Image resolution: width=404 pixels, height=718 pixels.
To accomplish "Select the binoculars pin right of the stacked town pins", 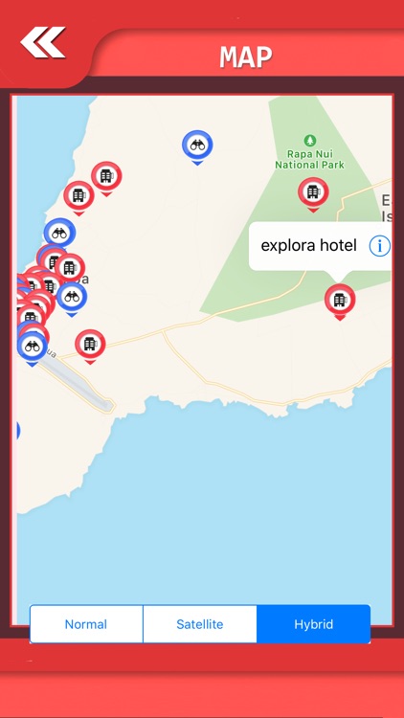I will pyautogui.click(x=72, y=300).
